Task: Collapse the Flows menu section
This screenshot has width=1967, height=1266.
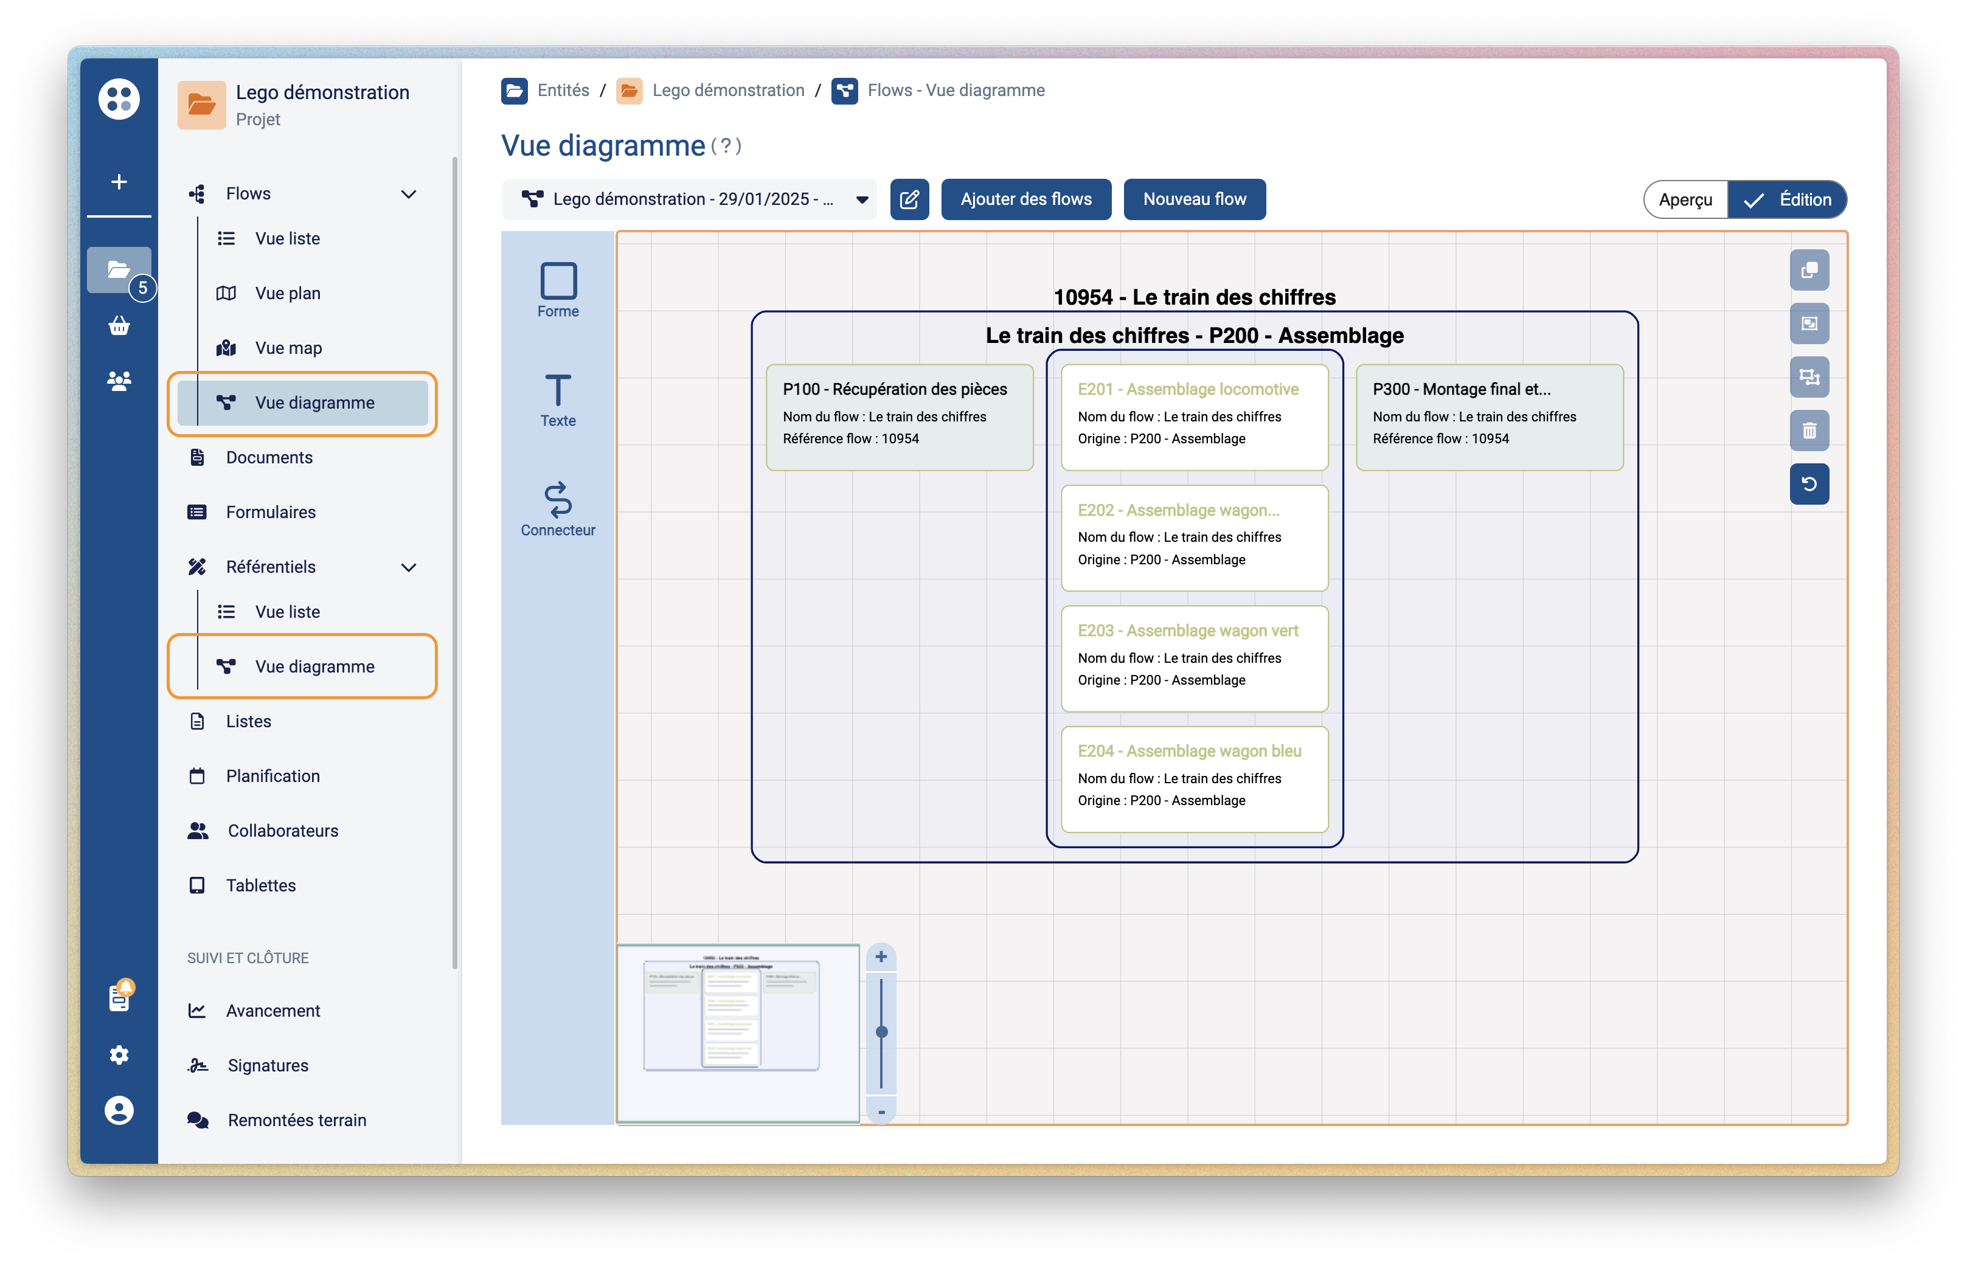Action: pyautogui.click(x=408, y=194)
